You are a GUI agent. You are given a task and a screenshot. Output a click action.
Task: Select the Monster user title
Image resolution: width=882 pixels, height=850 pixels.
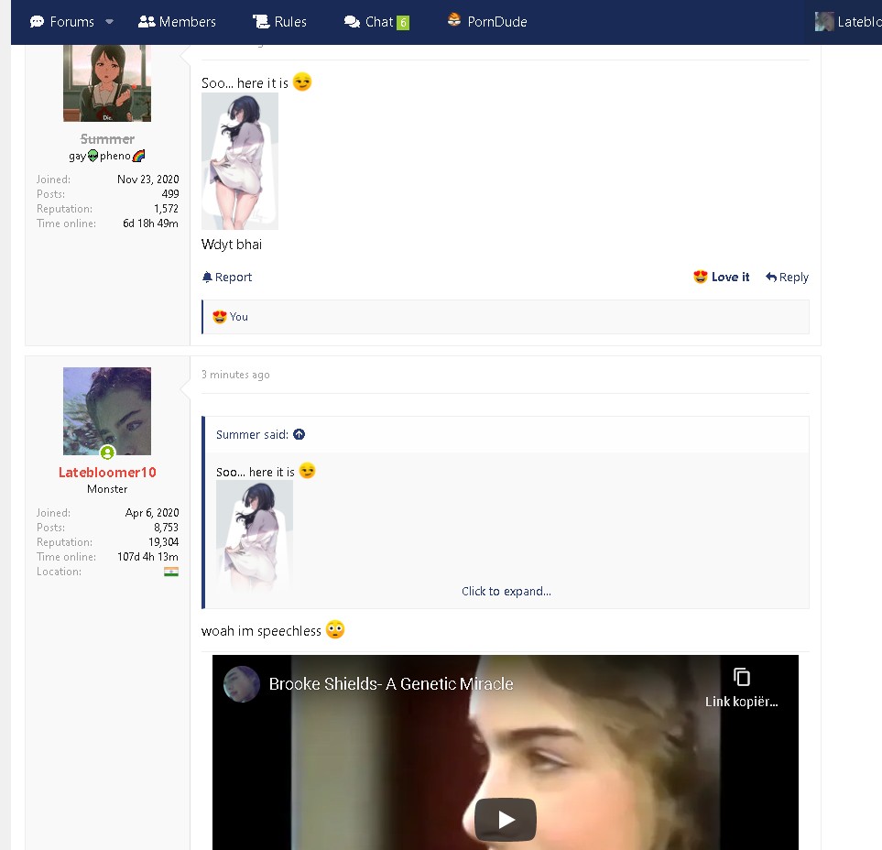pyautogui.click(x=107, y=489)
